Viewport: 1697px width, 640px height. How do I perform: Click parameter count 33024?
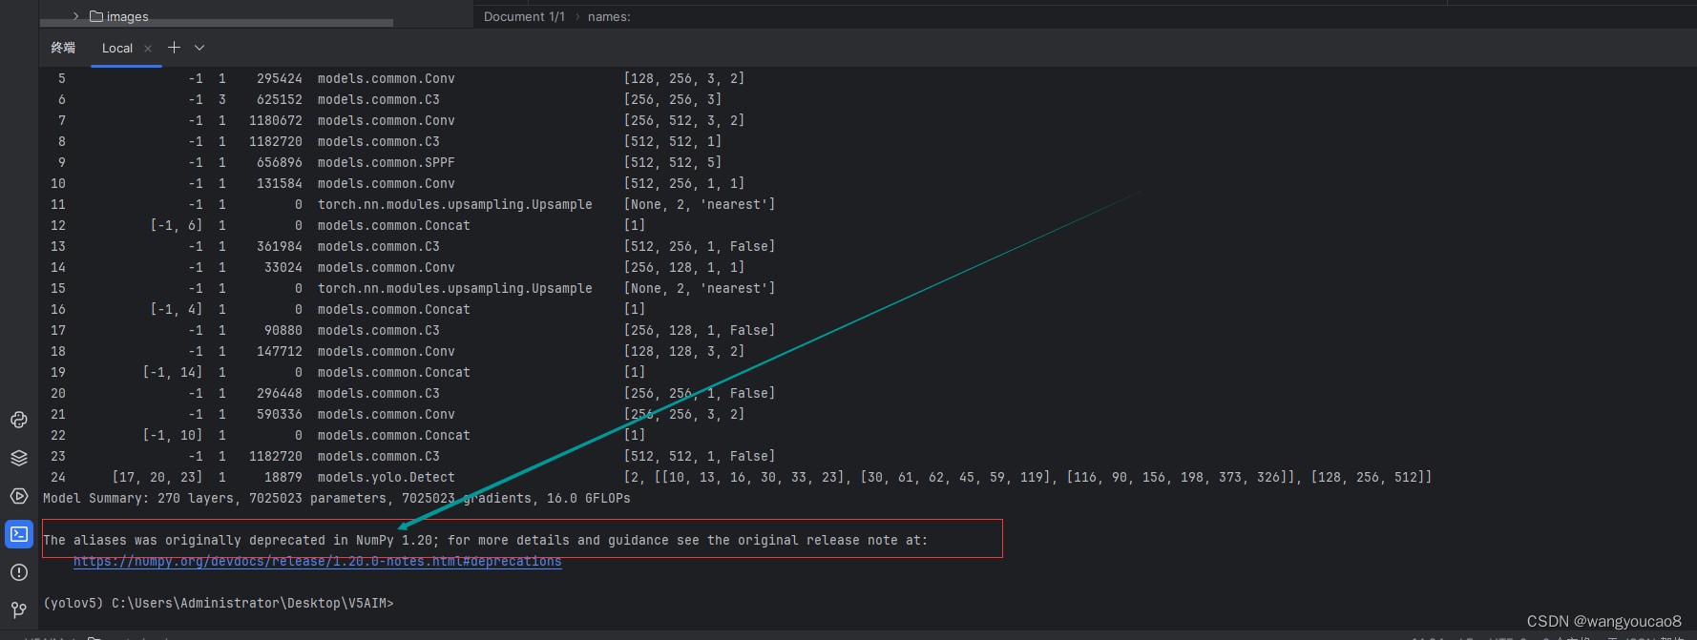pos(283,267)
